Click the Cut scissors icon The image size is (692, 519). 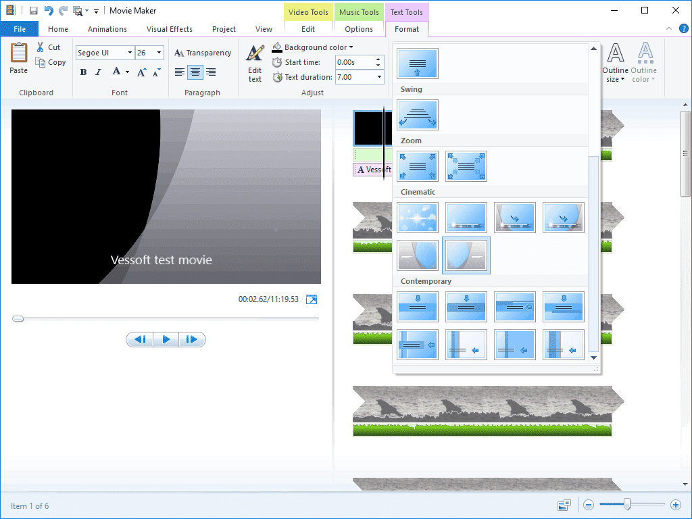pyautogui.click(x=41, y=47)
